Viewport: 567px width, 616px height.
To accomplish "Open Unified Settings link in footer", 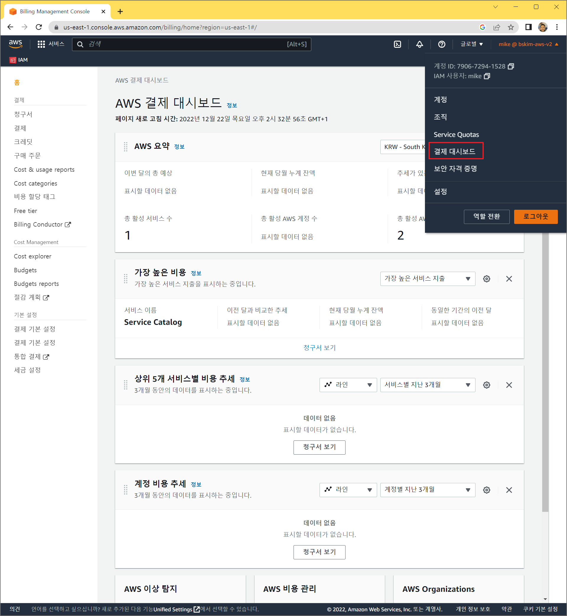I will click(x=176, y=609).
